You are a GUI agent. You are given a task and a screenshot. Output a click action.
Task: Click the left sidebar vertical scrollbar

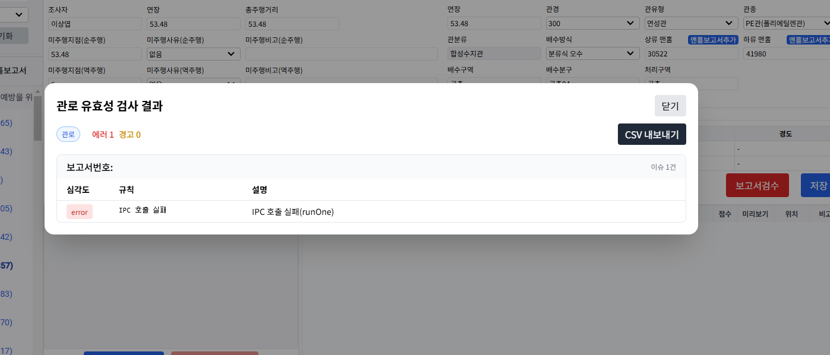(x=38, y=118)
